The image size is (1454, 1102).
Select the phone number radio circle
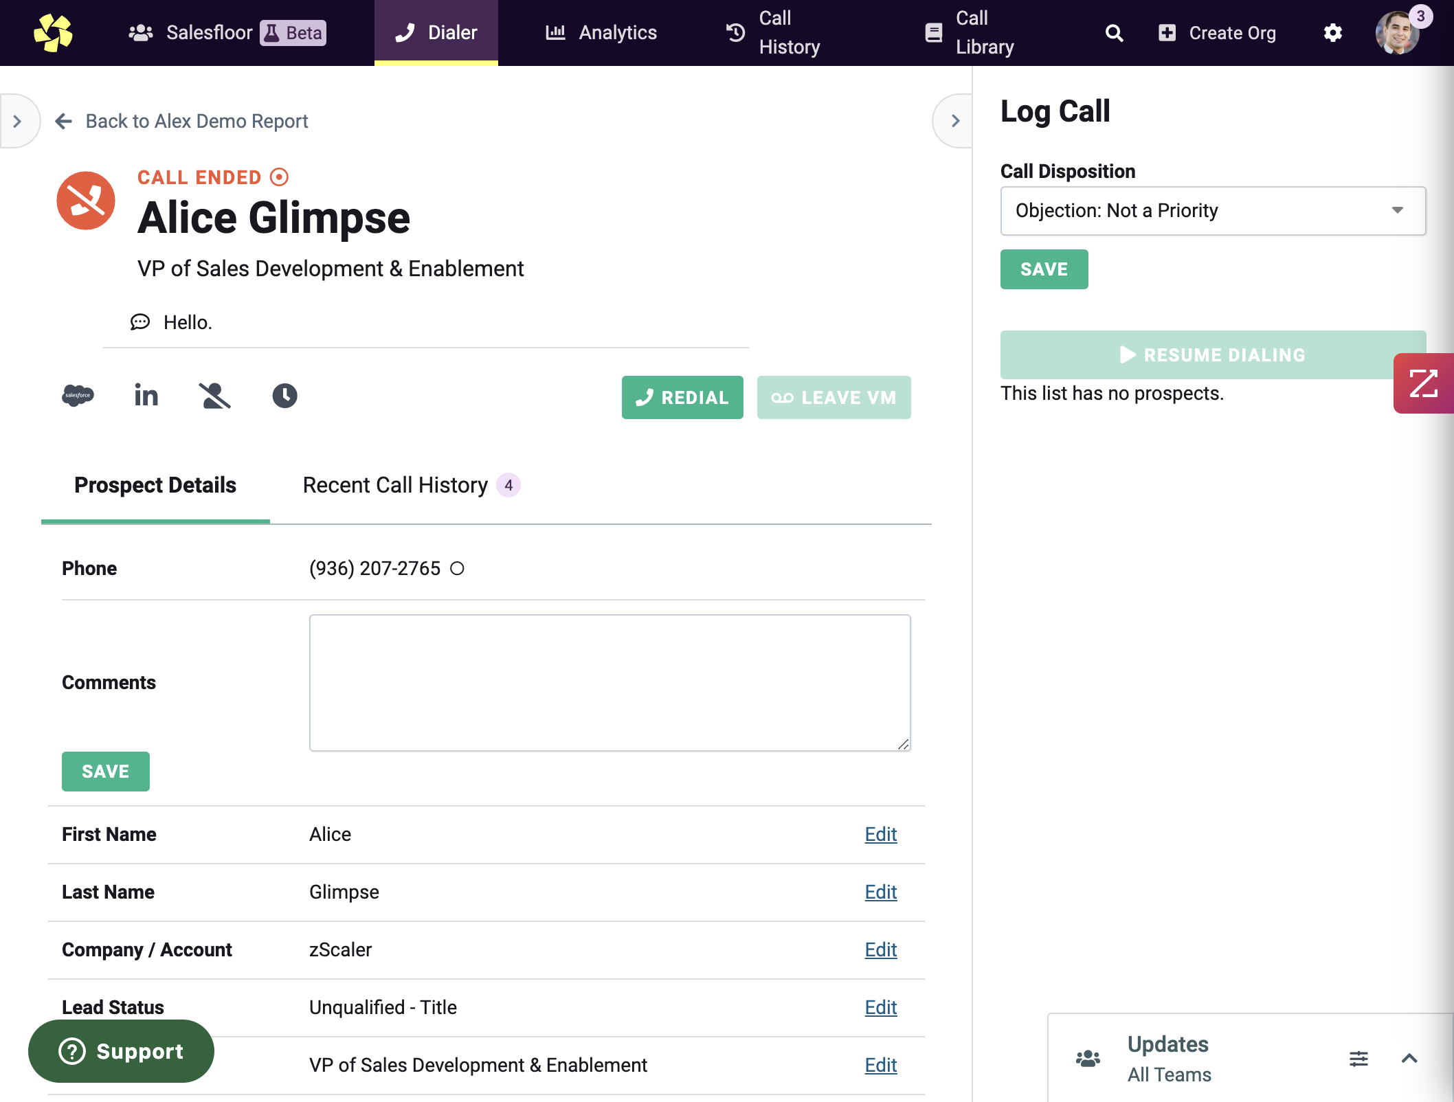click(x=457, y=568)
